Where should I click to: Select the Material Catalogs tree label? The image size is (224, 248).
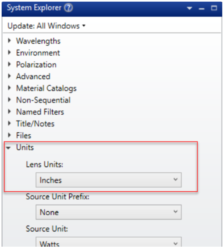click(46, 88)
